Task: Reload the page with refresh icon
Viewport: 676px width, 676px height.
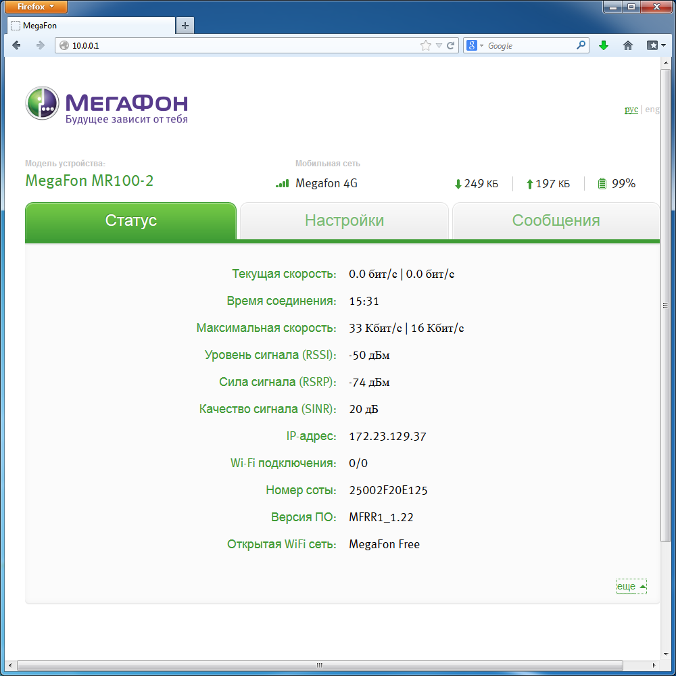Action: tap(450, 45)
